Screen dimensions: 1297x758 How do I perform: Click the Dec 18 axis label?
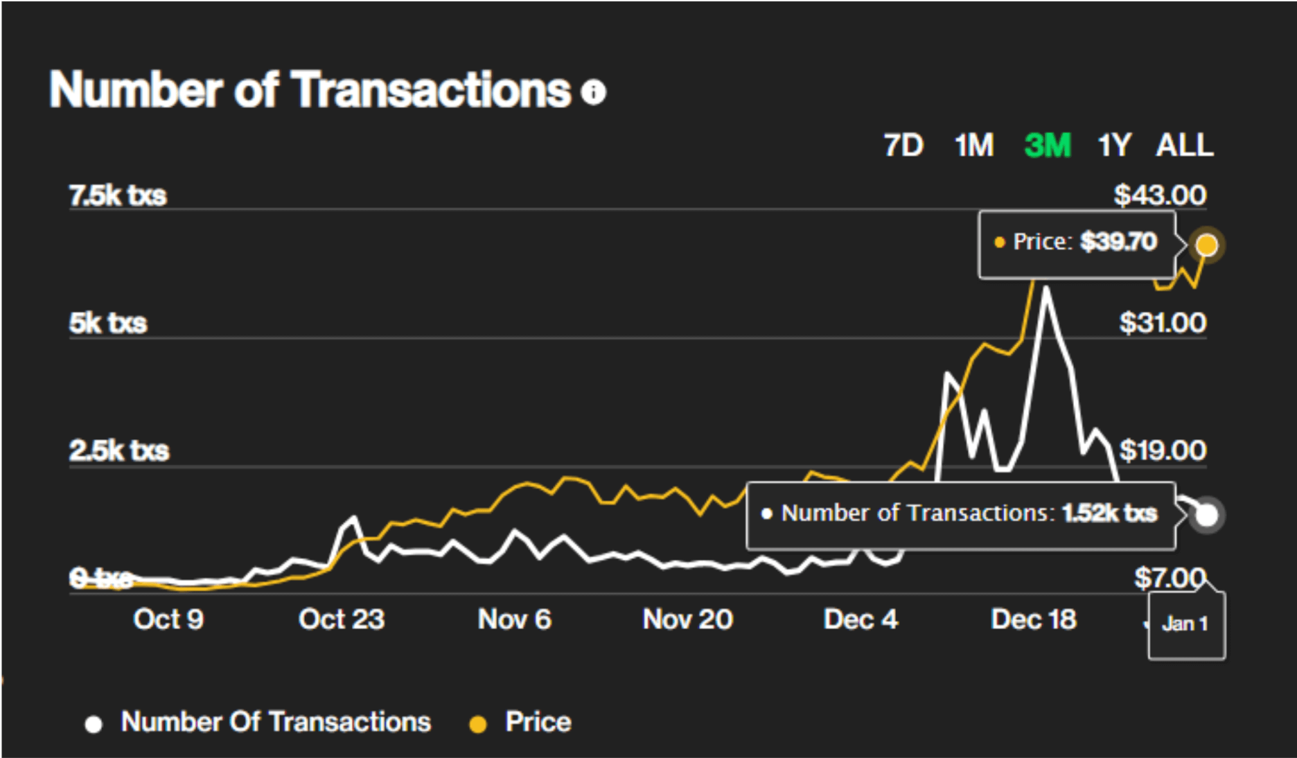[1034, 619]
